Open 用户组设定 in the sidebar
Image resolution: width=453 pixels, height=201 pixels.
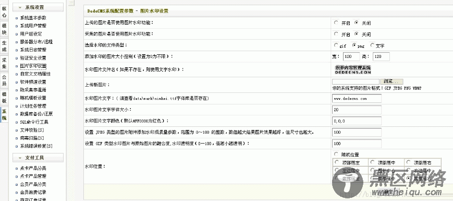tap(31, 34)
